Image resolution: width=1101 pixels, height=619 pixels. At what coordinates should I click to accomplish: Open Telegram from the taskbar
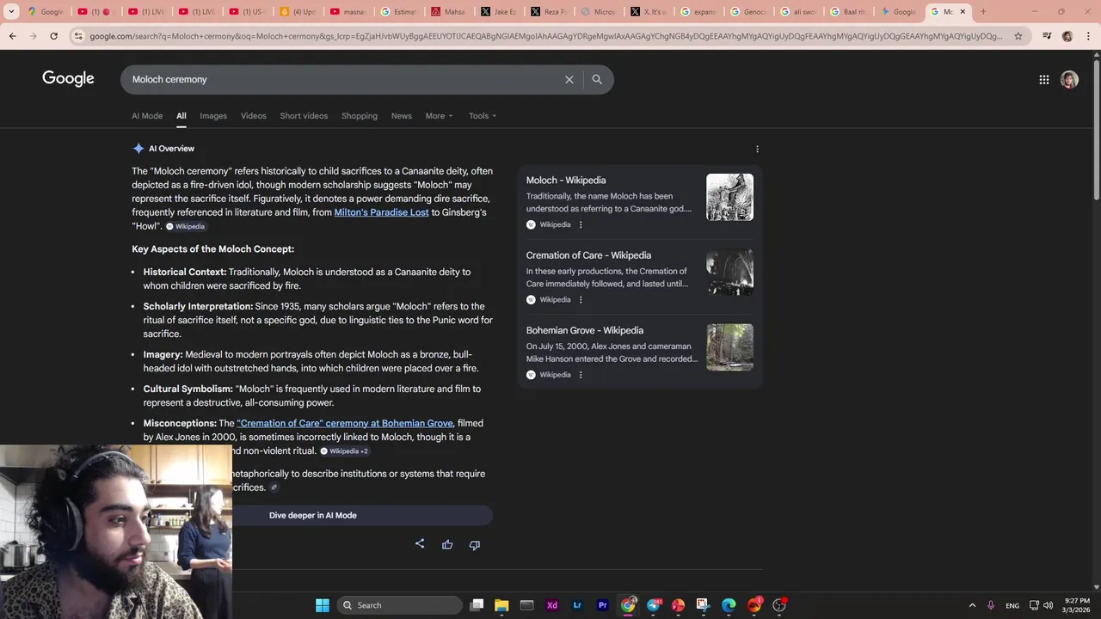pos(654,605)
